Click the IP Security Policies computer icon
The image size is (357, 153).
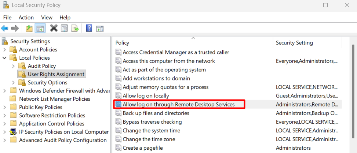pyautogui.click(x=13, y=132)
